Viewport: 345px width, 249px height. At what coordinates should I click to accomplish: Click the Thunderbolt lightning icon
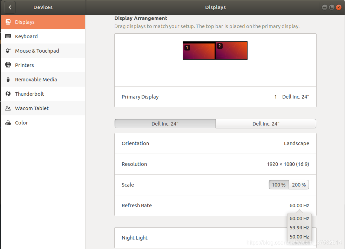click(x=8, y=94)
